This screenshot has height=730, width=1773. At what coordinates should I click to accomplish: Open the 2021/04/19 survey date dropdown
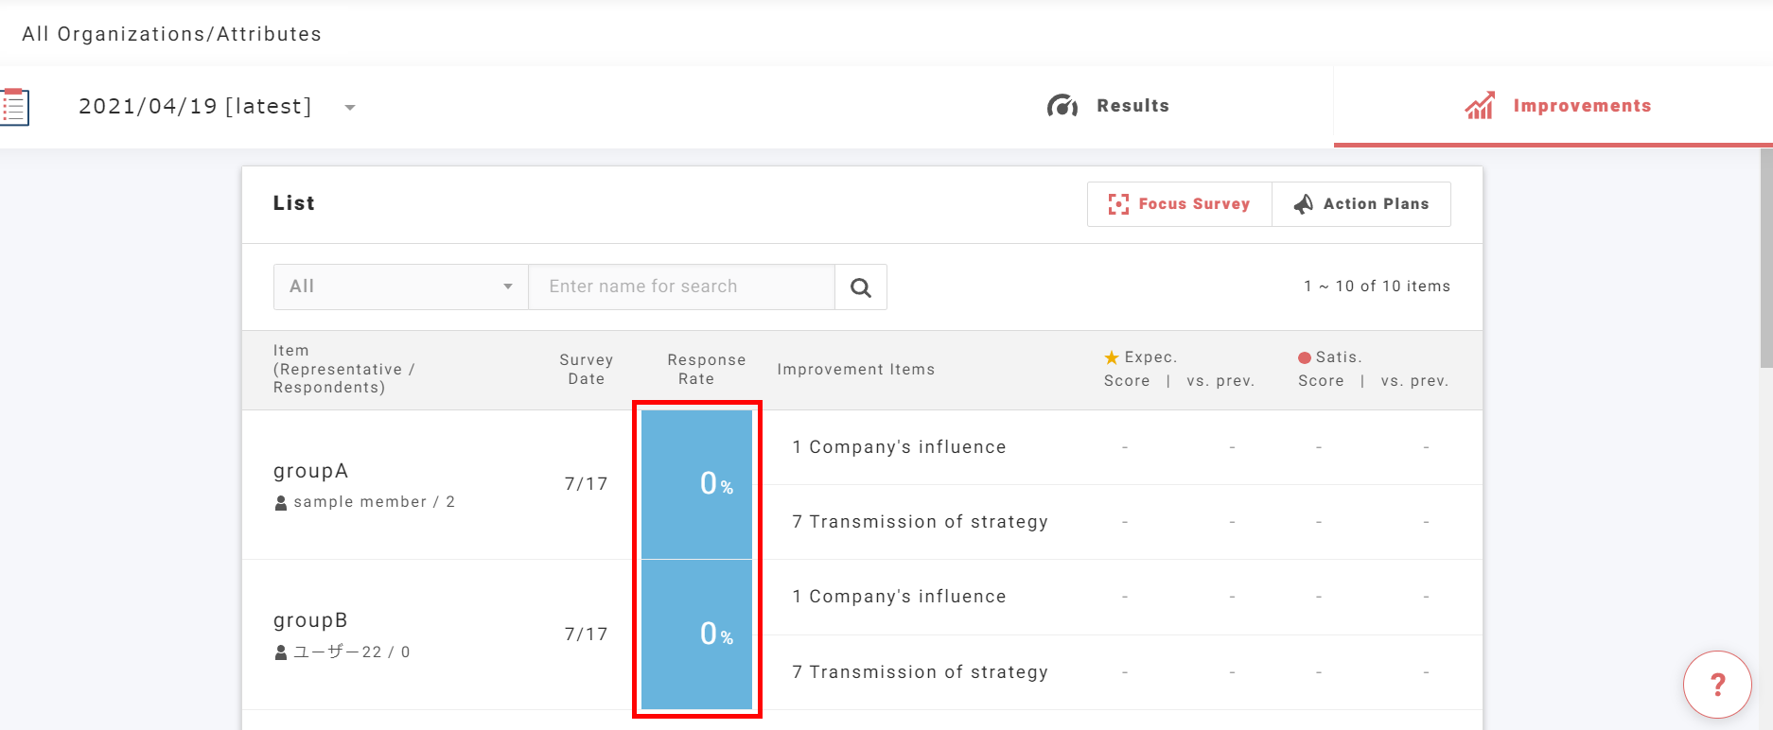(349, 108)
